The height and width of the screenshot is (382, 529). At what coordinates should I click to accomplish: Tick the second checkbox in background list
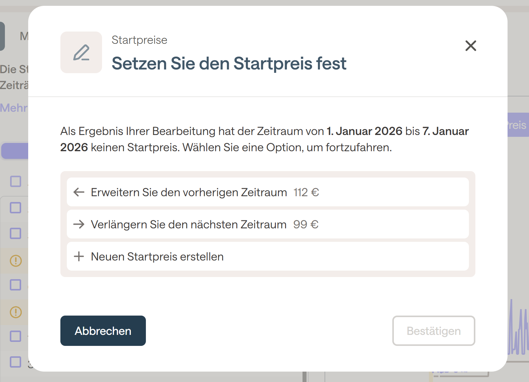click(x=16, y=208)
